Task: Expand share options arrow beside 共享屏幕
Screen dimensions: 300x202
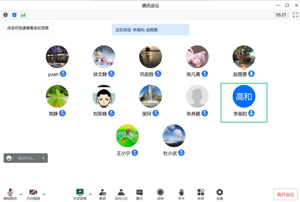Action: [90, 194]
